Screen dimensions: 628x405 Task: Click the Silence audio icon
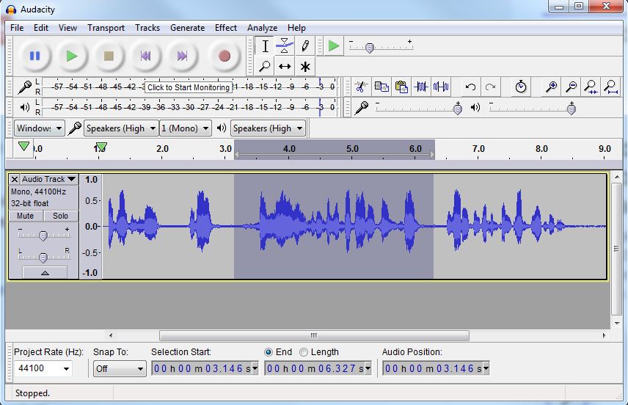(441, 87)
